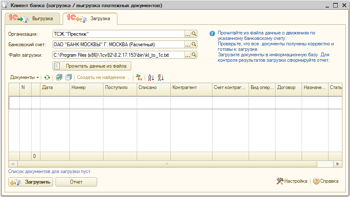Click the Банковский счет input field

pyautogui.click(x=119, y=45)
